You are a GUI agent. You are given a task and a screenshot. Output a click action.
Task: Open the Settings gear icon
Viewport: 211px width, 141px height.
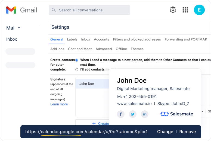click(173, 10)
